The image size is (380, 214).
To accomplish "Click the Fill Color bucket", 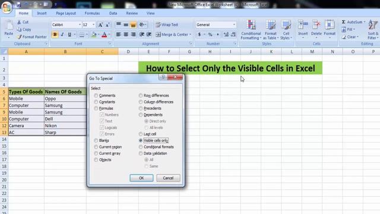I will coord(94,34).
